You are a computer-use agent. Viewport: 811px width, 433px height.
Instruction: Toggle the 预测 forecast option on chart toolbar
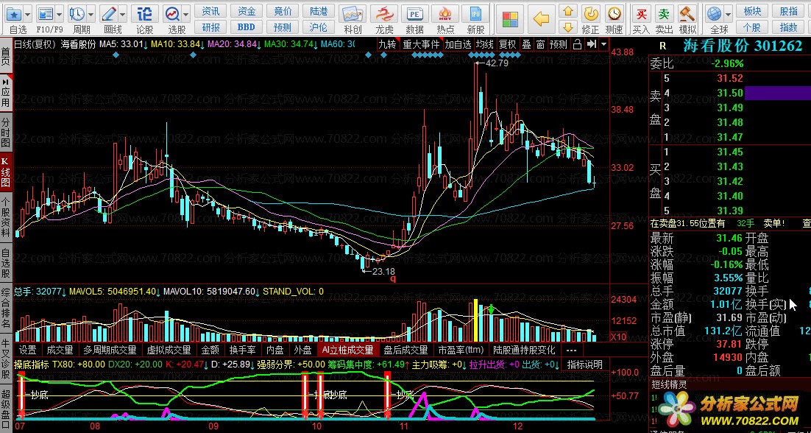[x=559, y=44]
